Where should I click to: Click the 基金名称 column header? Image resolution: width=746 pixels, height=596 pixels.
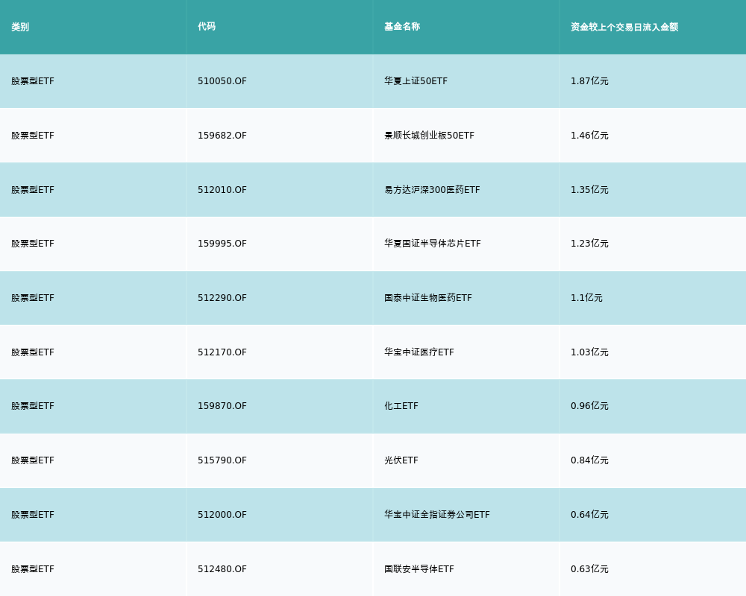pyautogui.click(x=402, y=27)
